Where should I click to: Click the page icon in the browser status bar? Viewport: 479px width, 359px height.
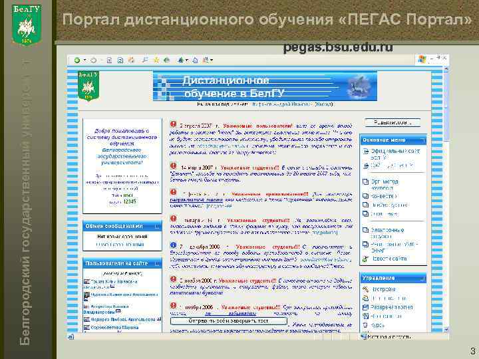click(71, 336)
